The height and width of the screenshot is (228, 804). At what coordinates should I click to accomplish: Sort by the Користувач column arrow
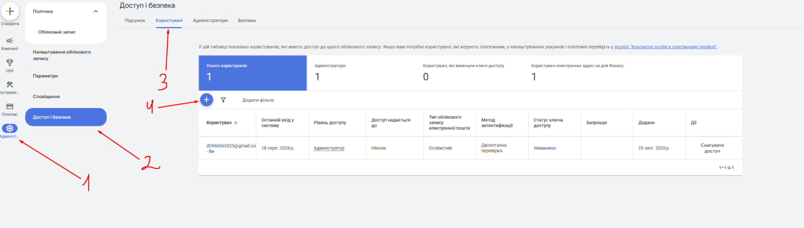tap(236, 123)
